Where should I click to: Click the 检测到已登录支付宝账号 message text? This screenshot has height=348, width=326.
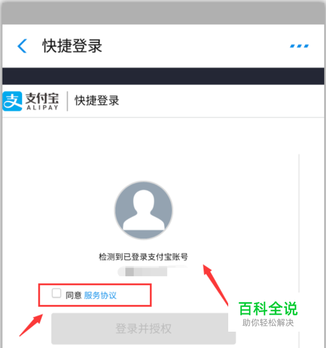[x=143, y=257]
